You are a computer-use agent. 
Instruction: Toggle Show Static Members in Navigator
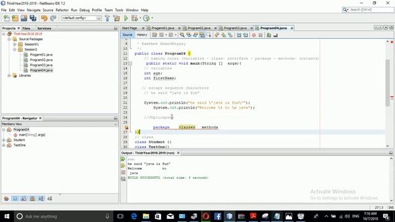(23, 199)
